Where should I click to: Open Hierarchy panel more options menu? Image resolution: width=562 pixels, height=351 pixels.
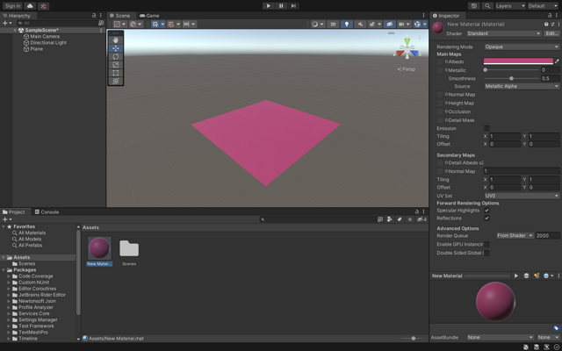tap(101, 16)
